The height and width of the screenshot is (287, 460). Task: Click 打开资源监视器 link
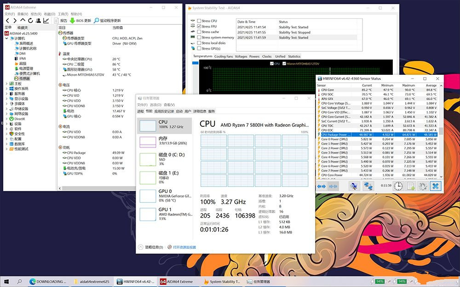184,247
